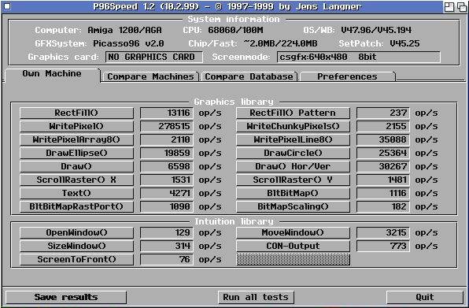This screenshot has height=308, width=469.
Task: Run the ScreenToFront() test
Action: 76,259
